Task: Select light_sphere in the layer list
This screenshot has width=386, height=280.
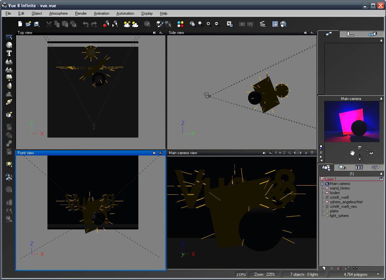Action: [x=339, y=216]
